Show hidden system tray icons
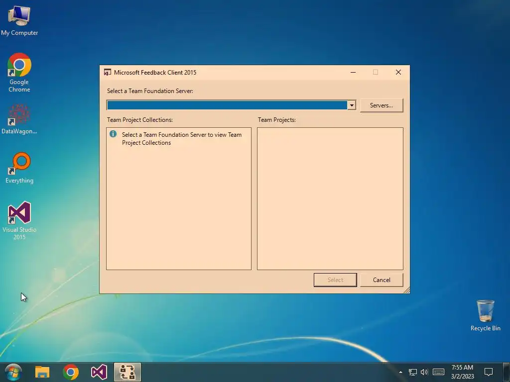 tap(401, 372)
